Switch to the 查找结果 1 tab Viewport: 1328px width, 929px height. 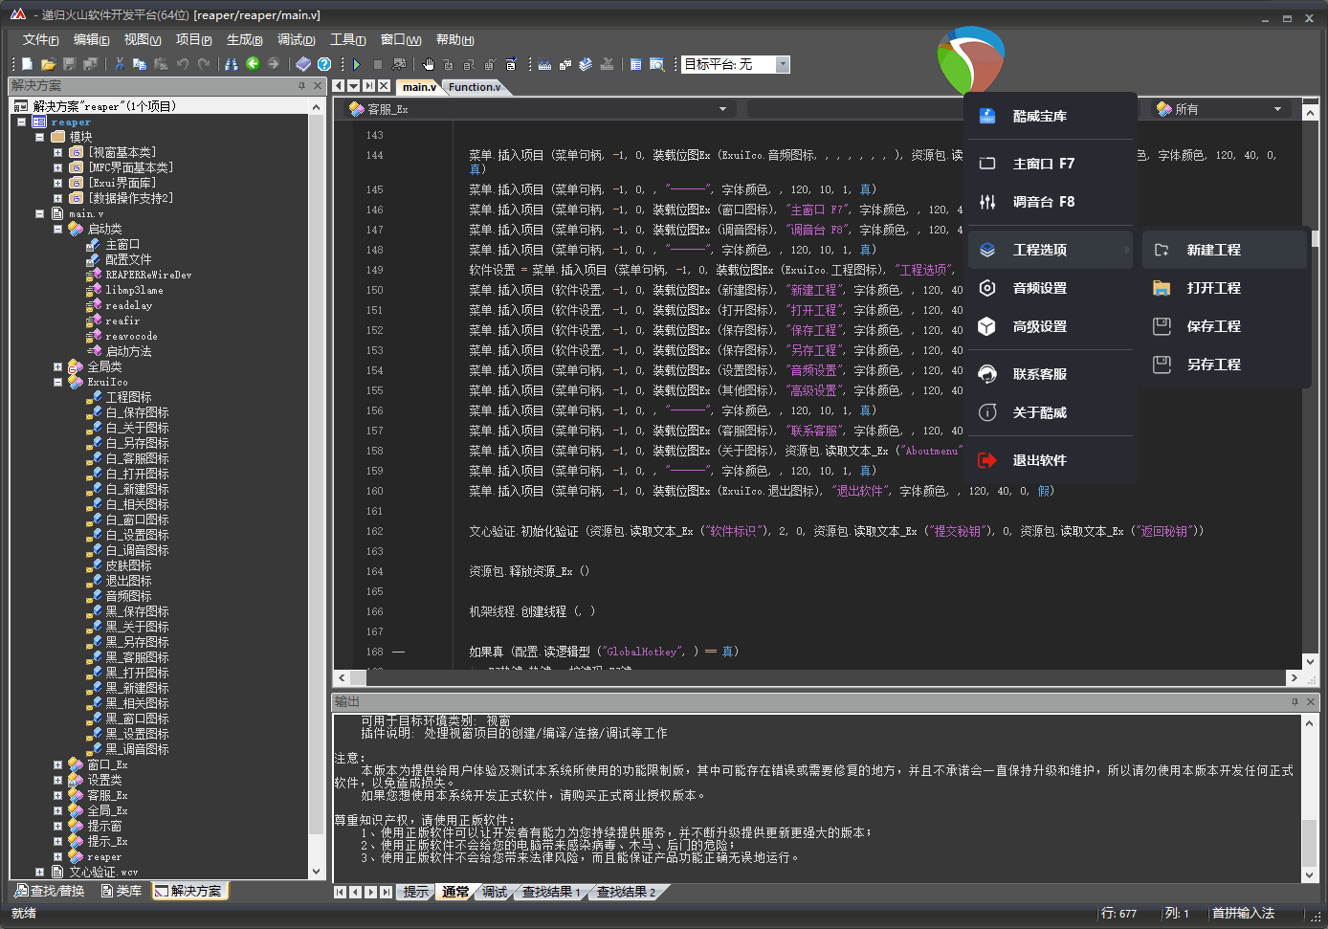(x=552, y=892)
